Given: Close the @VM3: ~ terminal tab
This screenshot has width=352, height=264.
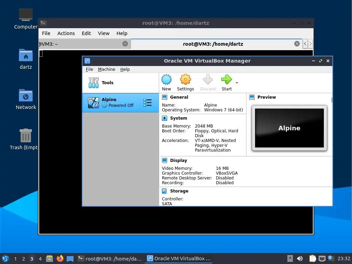Looking at the screenshot, I should click(x=125, y=44).
